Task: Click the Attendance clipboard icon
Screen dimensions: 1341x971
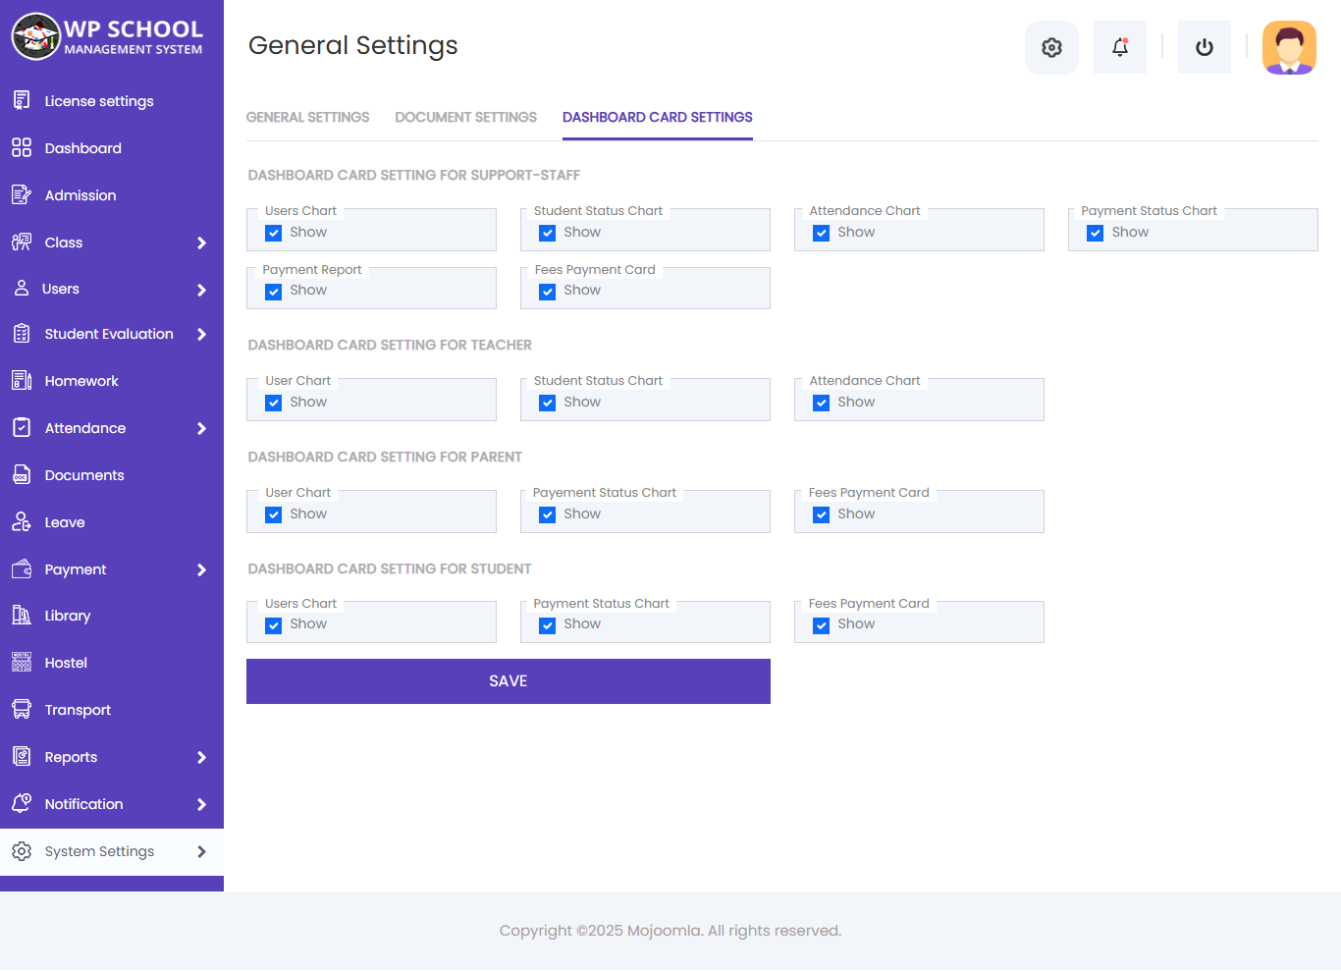Action: tap(22, 427)
